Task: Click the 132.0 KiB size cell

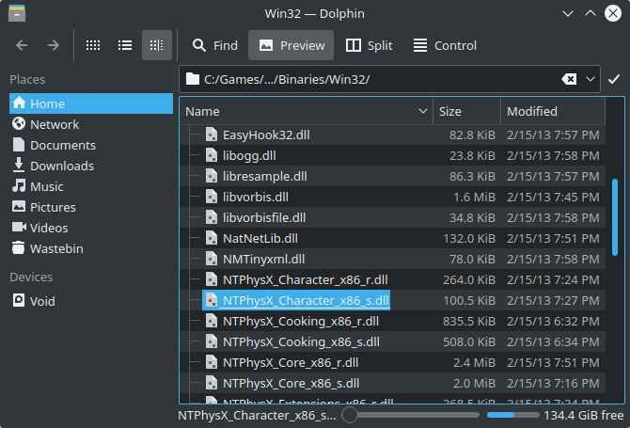Action: [x=469, y=238]
